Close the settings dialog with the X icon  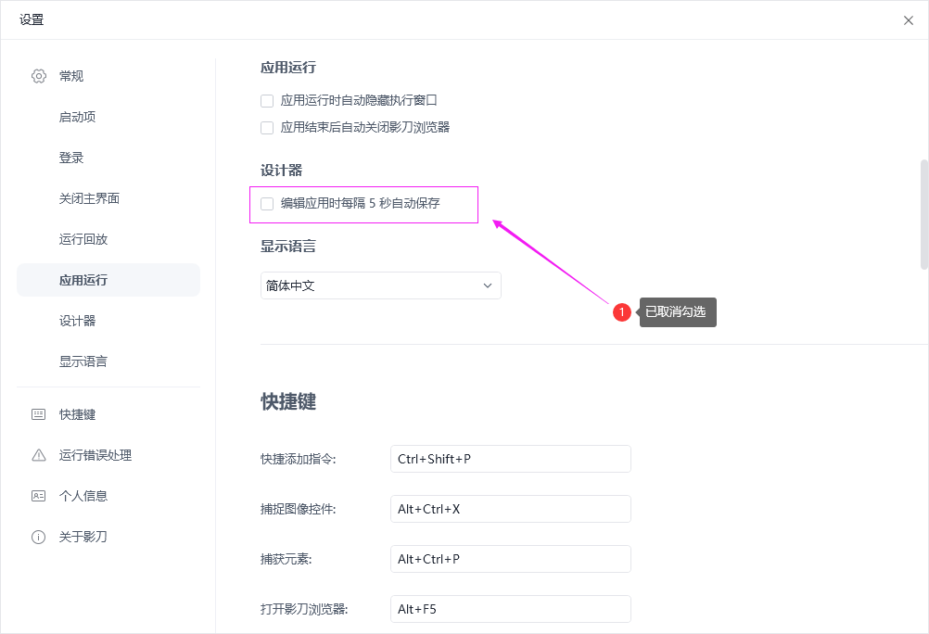[x=909, y=20]
